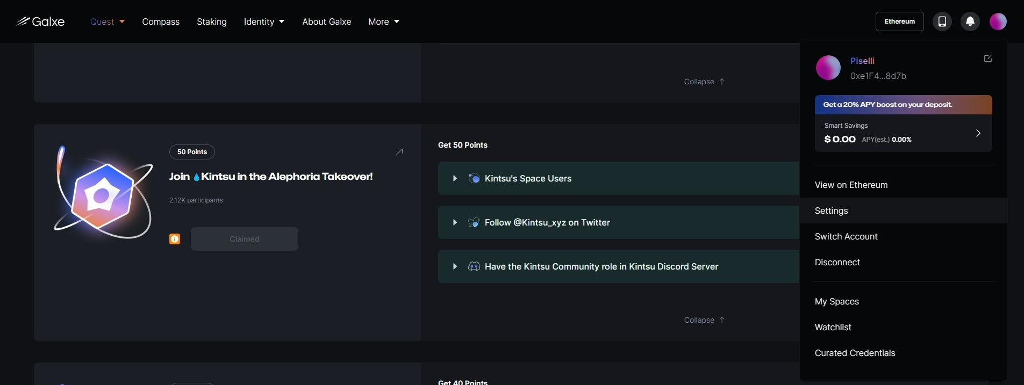The image size is (1024, 385).
Task: Open Kintsu quest in new page arrow
Action: 399,152
